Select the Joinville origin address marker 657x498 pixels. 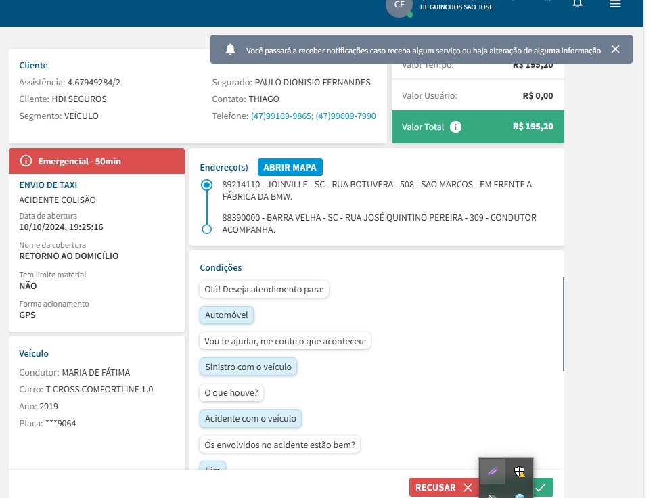pos(206,185)
